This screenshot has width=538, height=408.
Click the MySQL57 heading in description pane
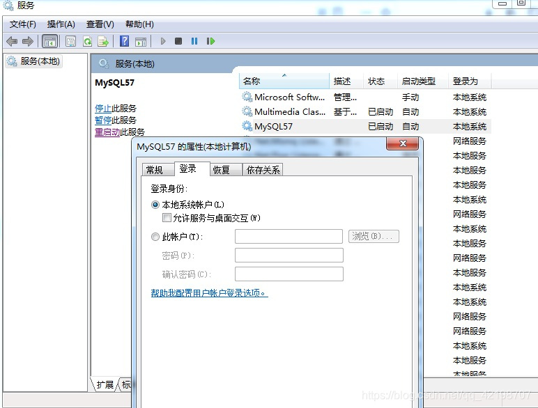(114, 83)
